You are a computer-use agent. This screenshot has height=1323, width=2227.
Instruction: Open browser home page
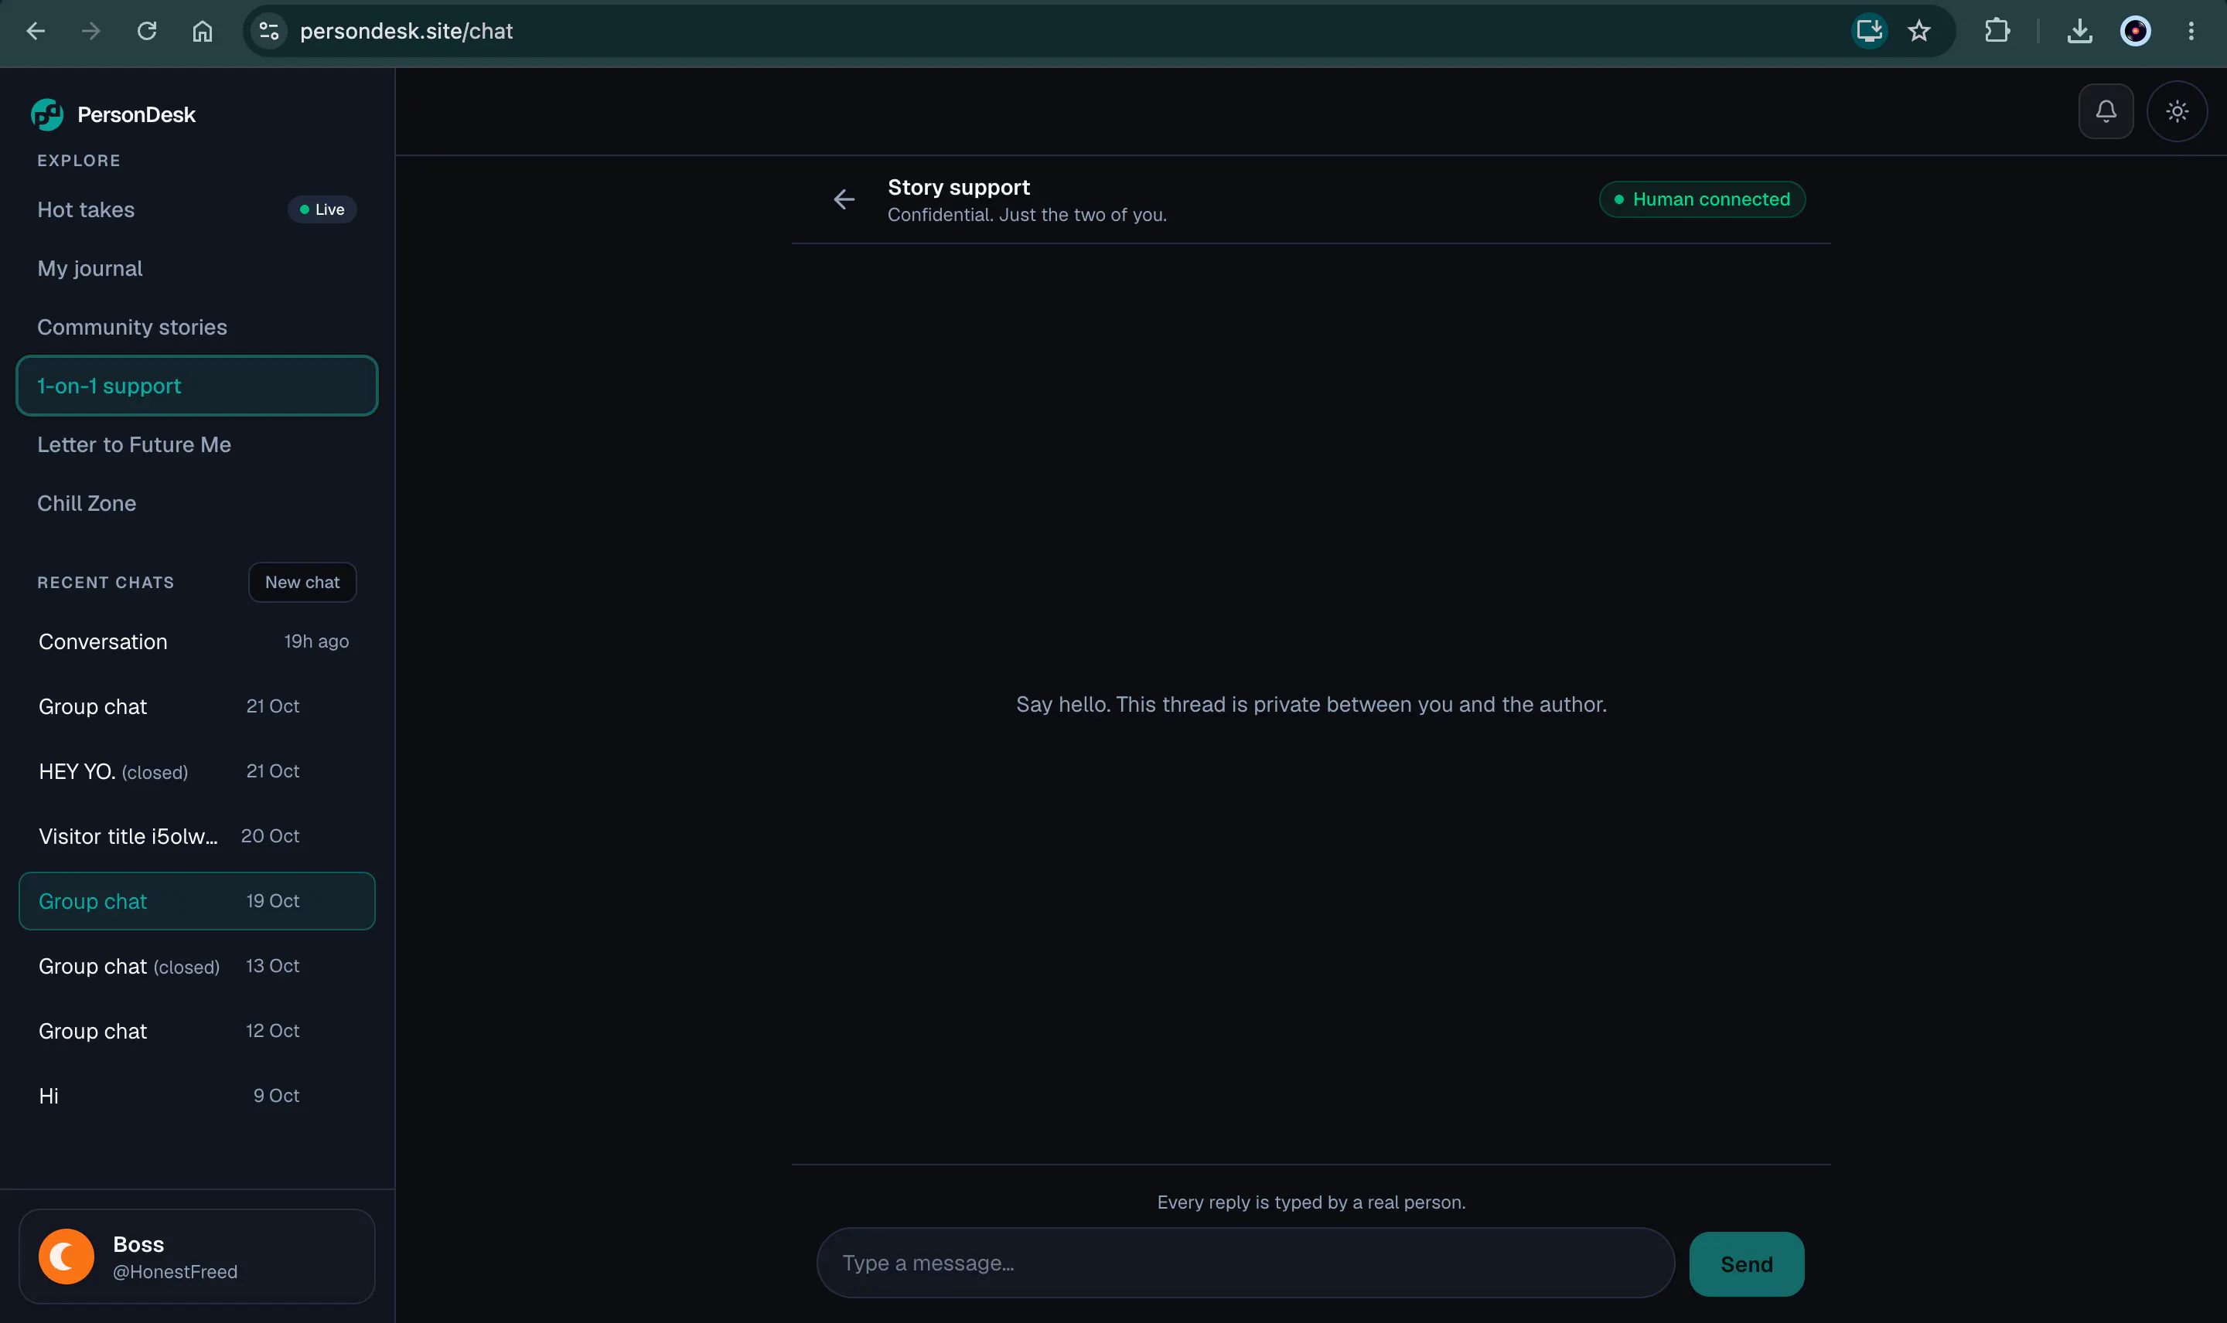[x=203, y=31]
